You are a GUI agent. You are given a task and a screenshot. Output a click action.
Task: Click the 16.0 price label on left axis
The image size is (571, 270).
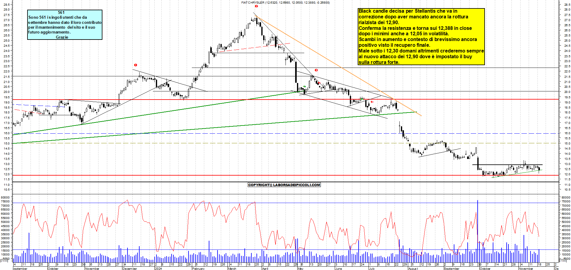[7, 133]
